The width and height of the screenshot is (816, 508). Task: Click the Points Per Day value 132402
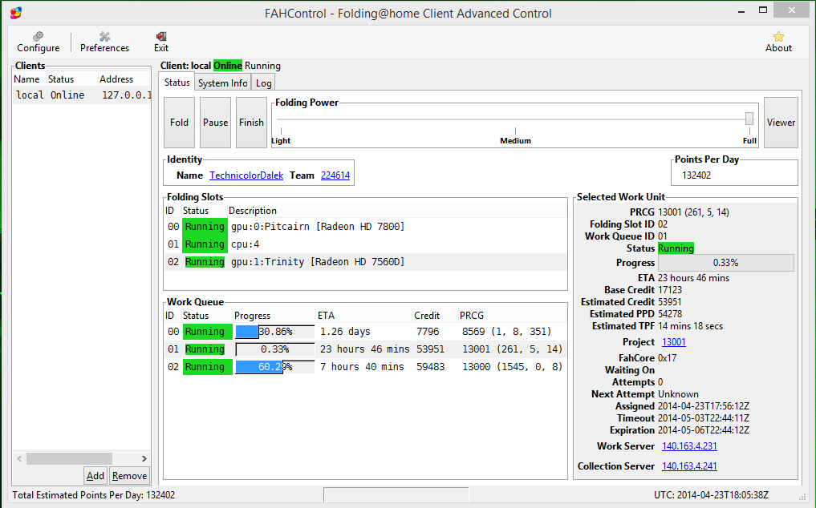(696, 175)
